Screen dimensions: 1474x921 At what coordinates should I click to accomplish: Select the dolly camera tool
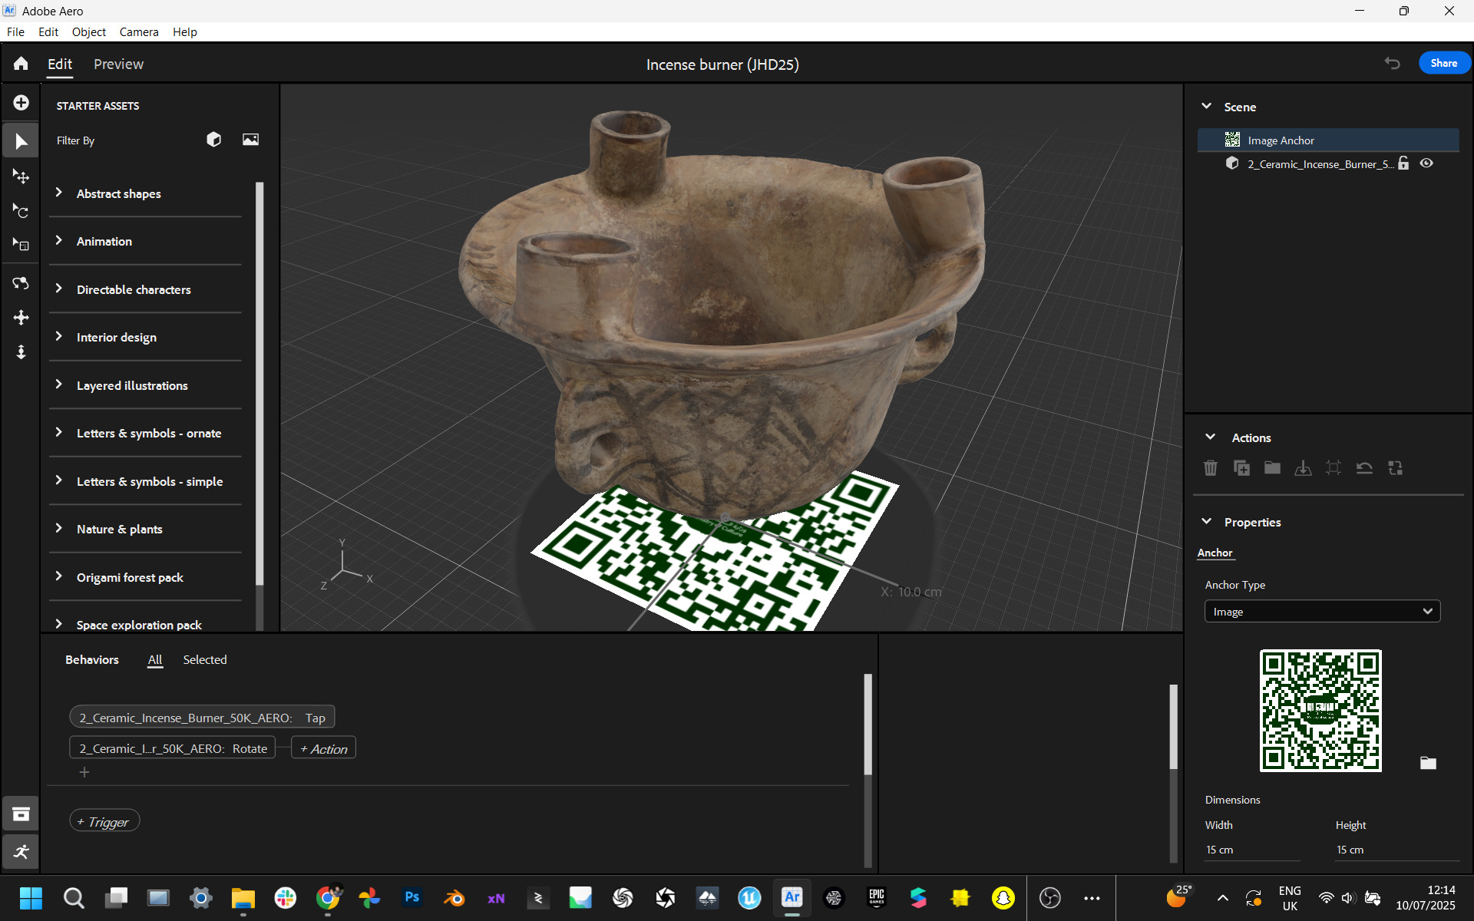21,352
